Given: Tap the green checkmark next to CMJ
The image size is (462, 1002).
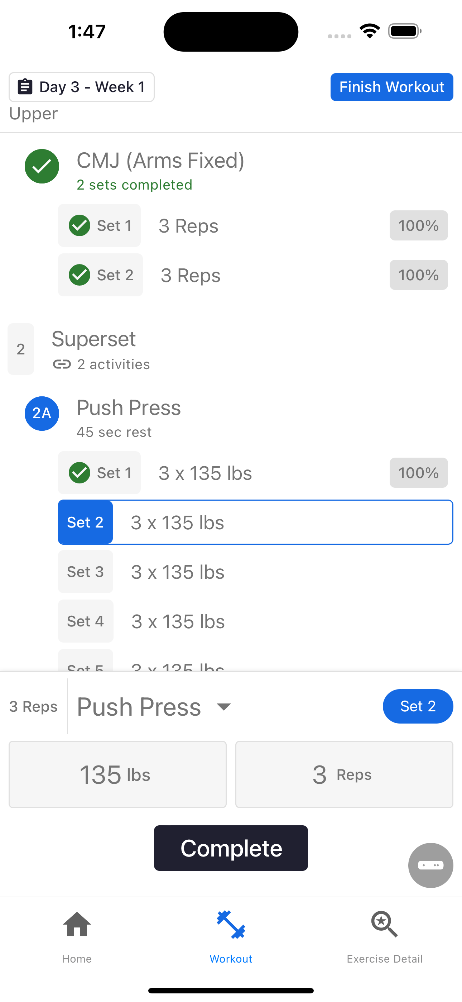Looking at the screenshot, I should tap(42, 167).
